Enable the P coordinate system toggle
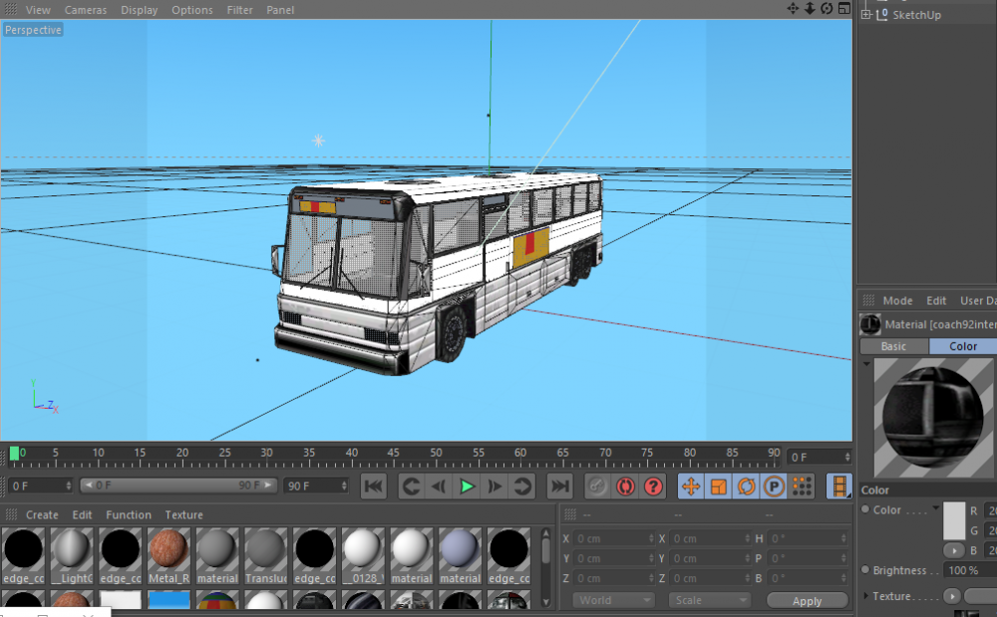Image resolution: width=997 pixels, height=617 pixels. click(776, 485)
